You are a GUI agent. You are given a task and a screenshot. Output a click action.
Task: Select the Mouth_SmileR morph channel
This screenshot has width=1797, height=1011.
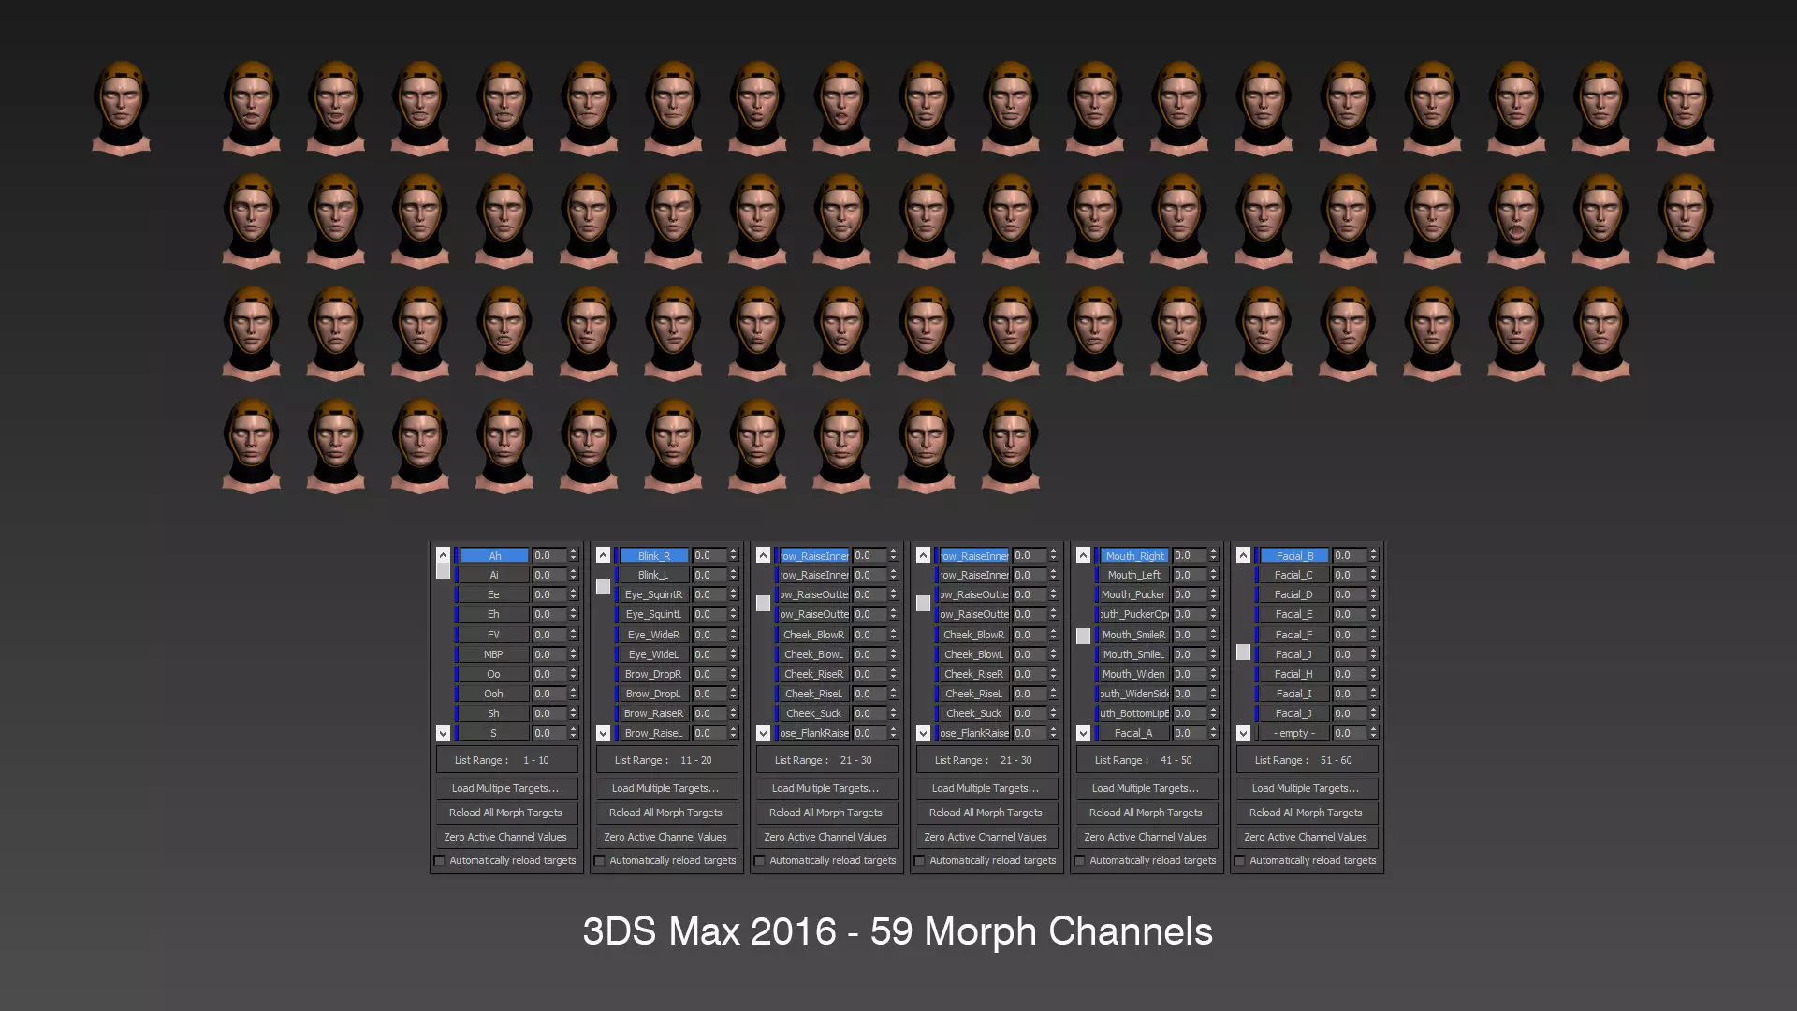pos(1132,635)
